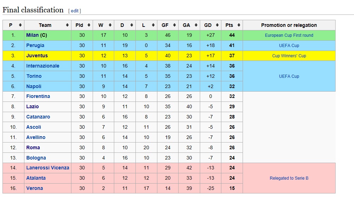Image resolution: width=354 pixels, height=197 pixels.
Task: Open edit link for Final classification
Action: (x=75, y=11)
